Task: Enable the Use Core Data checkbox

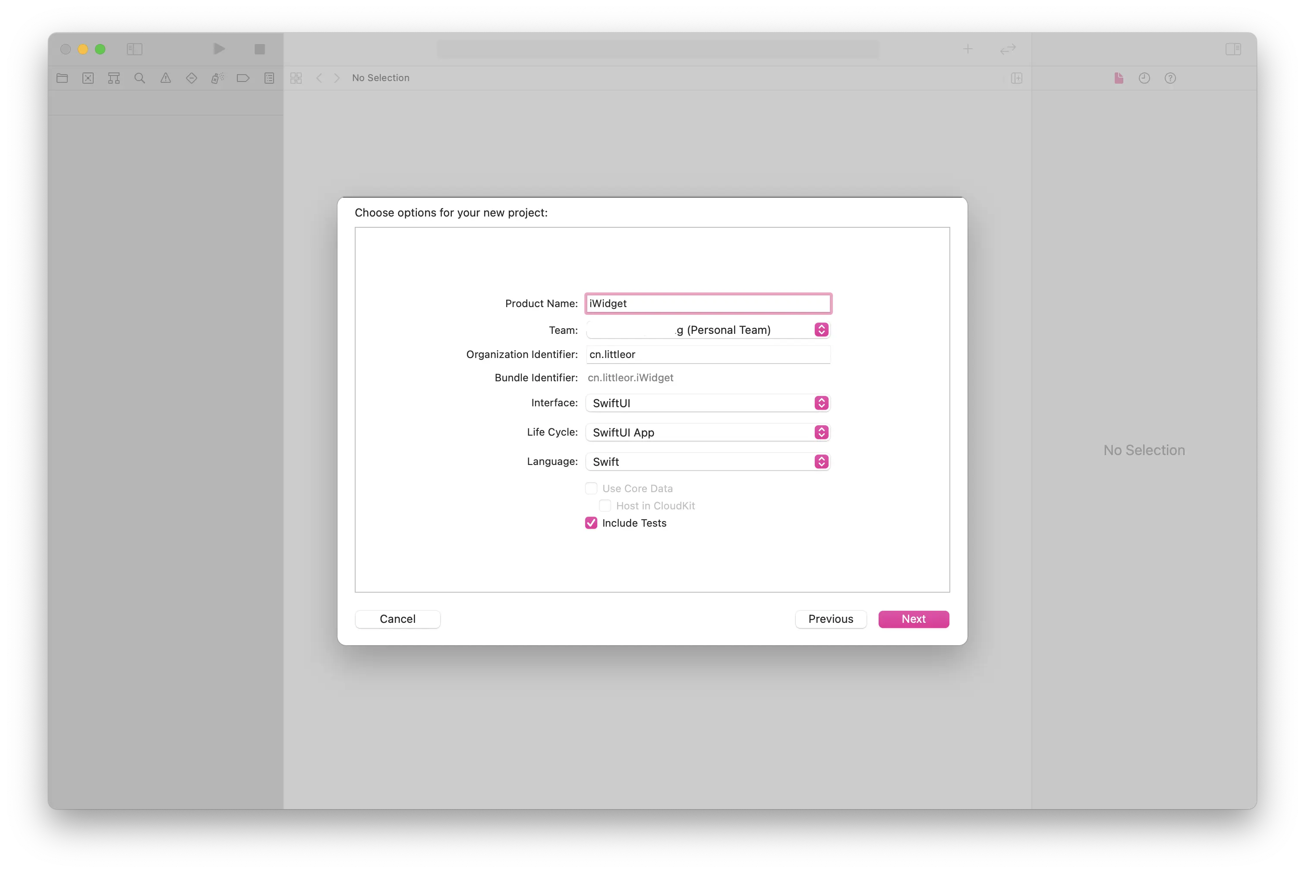Action: [x=591, y=488]
